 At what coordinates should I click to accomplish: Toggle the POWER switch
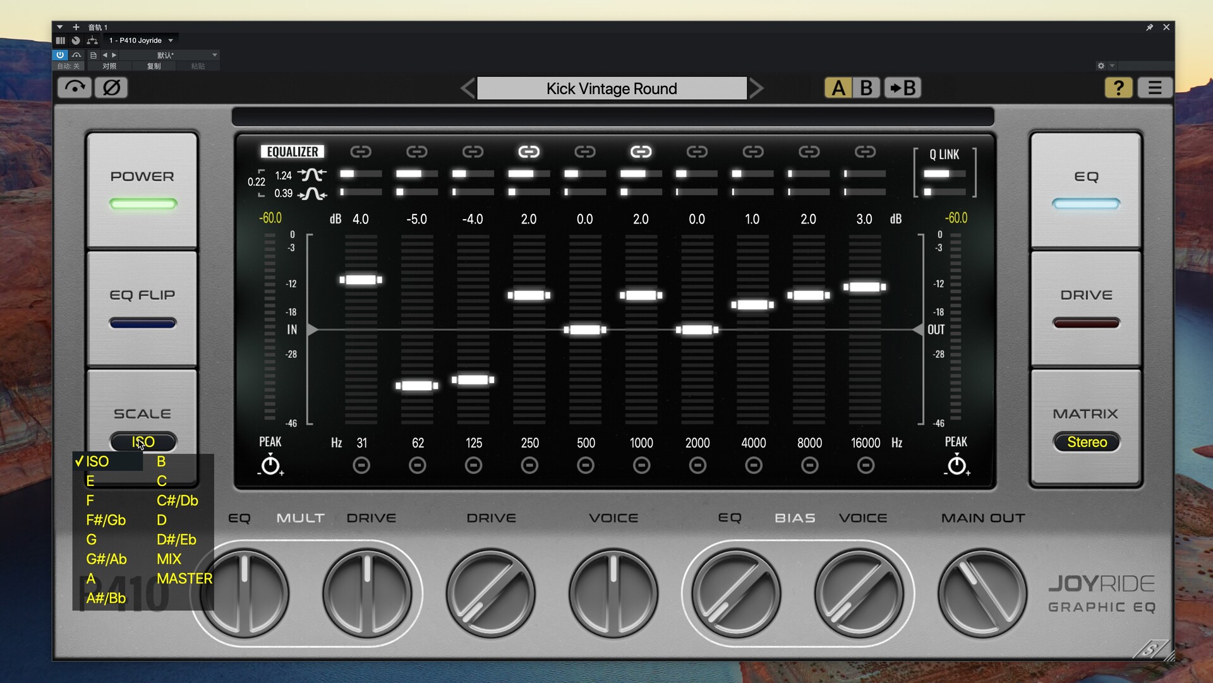click(x=142, y=189)
